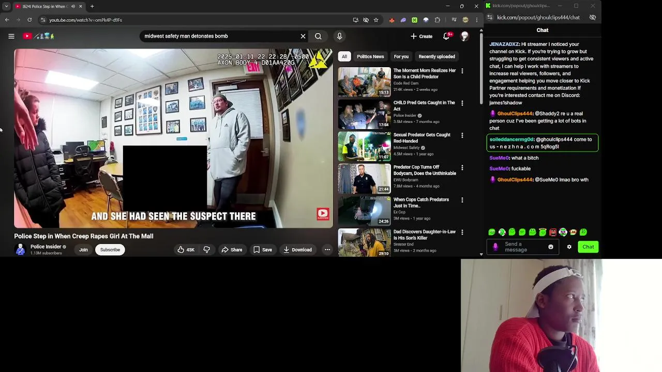Screen dimensions: 662x372
Task: Insert the red angry emote in Kick chat
Action: (553, 233)
